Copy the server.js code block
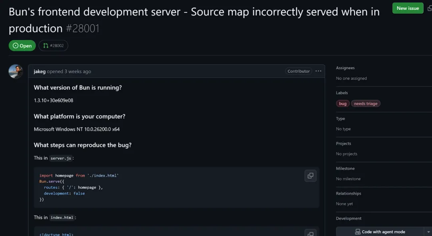The height and width of the screenshot is (236, 432). tap(310, 176)
